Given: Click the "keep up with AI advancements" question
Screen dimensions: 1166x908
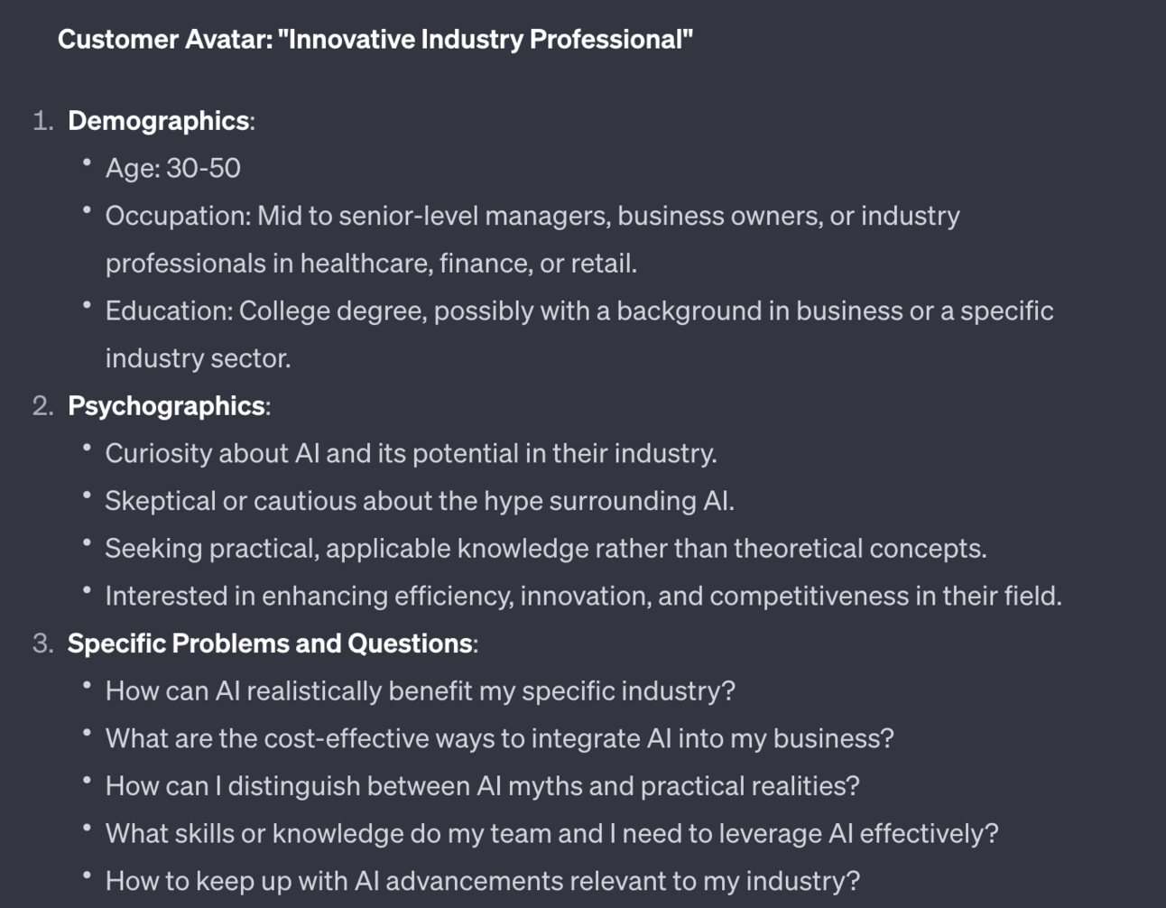Looking at the screenshot, I should click(x=482, y=881).
